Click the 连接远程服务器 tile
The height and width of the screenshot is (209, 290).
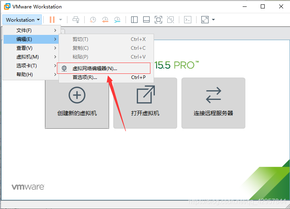point(213,103)
